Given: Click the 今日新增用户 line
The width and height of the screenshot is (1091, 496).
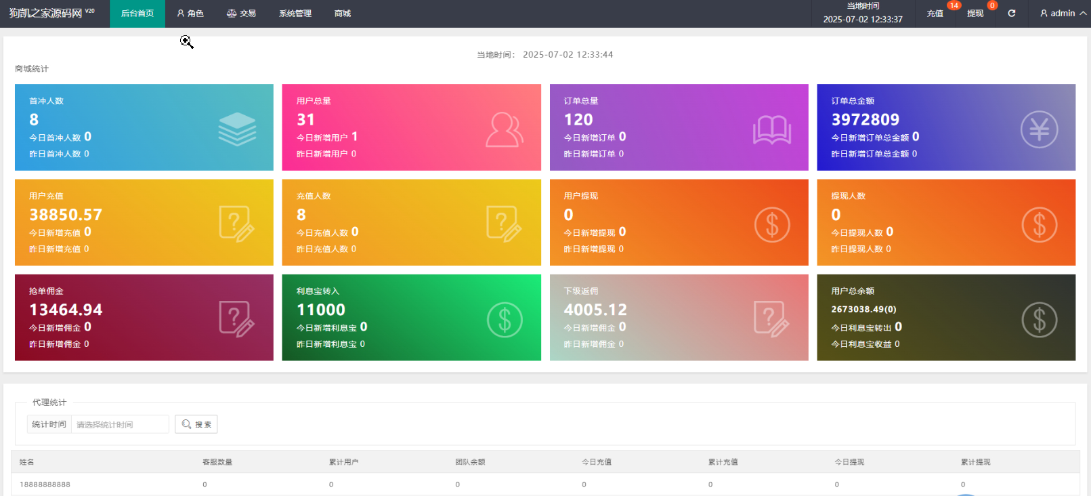Looking at the screenshot, I should 327,137.
